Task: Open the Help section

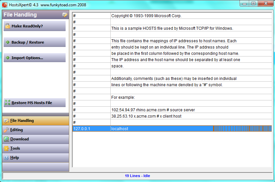Action: click(x=35, y=158)
